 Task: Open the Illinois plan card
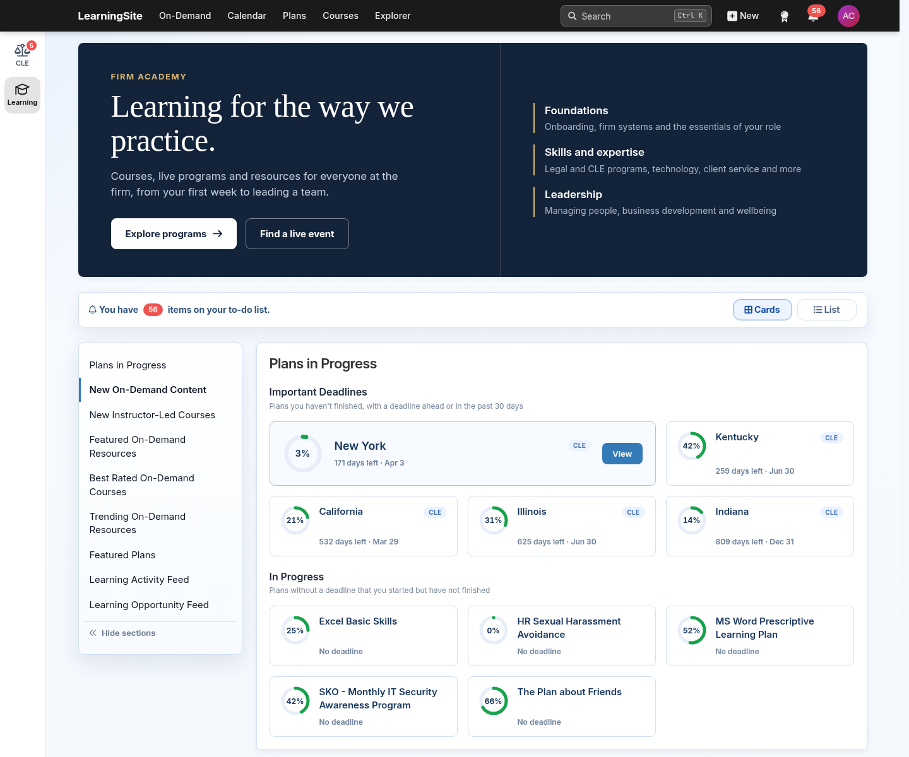coord(562,526)
